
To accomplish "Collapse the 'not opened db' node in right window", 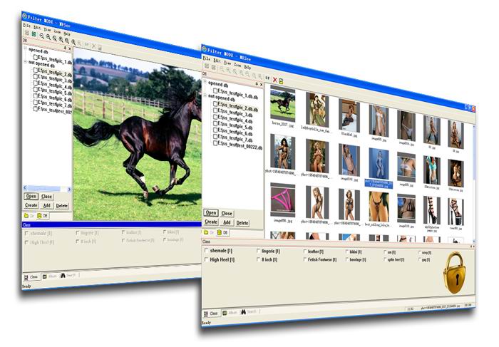I will 205,95.
